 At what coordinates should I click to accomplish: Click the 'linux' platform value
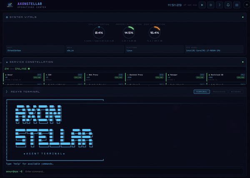[x=129, y=51]
